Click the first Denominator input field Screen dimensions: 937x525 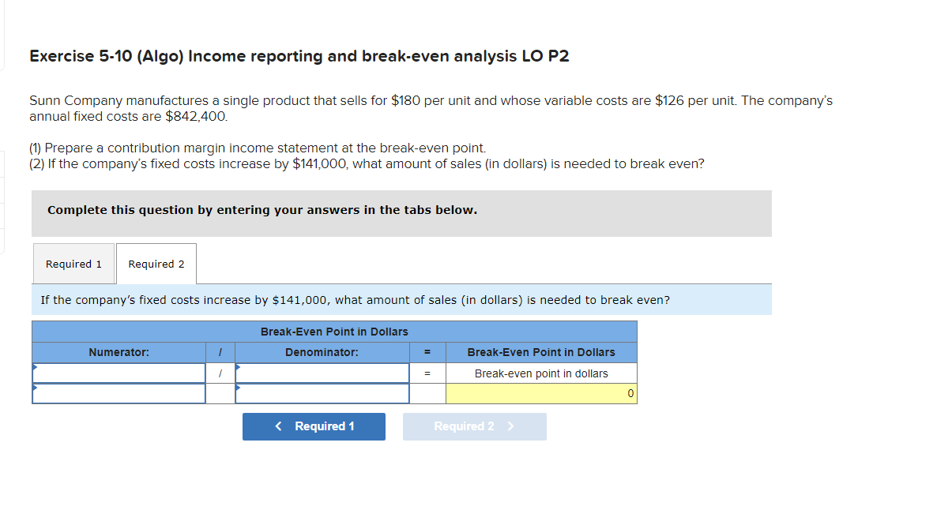322,372
